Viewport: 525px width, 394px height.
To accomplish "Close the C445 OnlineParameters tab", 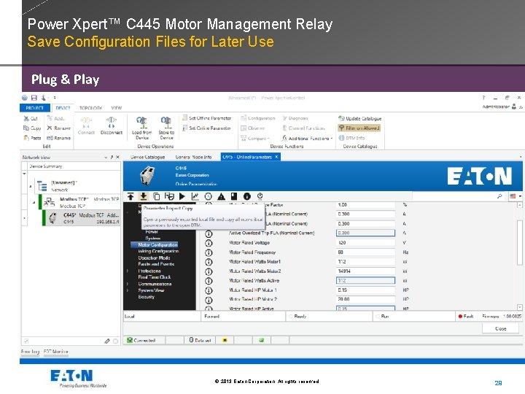I will [x=277, y=157].
